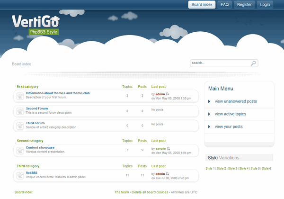
Task: Click arrow beside view active topics
Action: click(x=209, y=114)
